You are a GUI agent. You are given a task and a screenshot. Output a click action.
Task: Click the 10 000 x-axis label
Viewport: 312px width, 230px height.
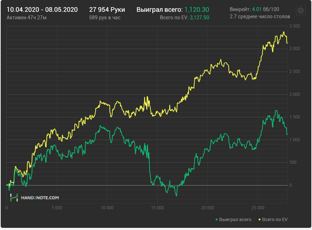107,208
